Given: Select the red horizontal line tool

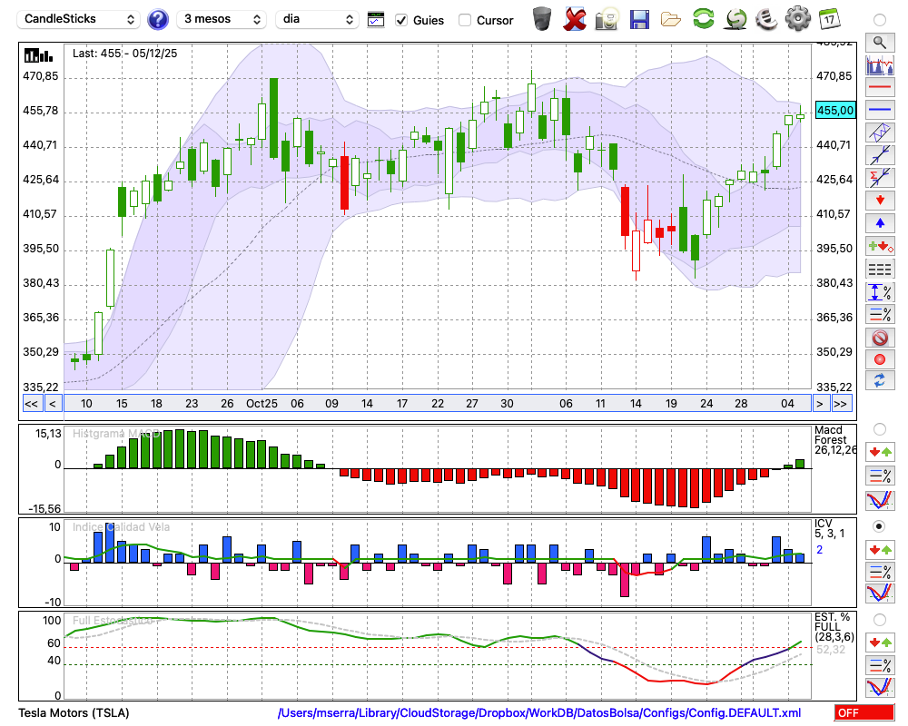Looking at the screenshot, I should (x=880, y=87).
